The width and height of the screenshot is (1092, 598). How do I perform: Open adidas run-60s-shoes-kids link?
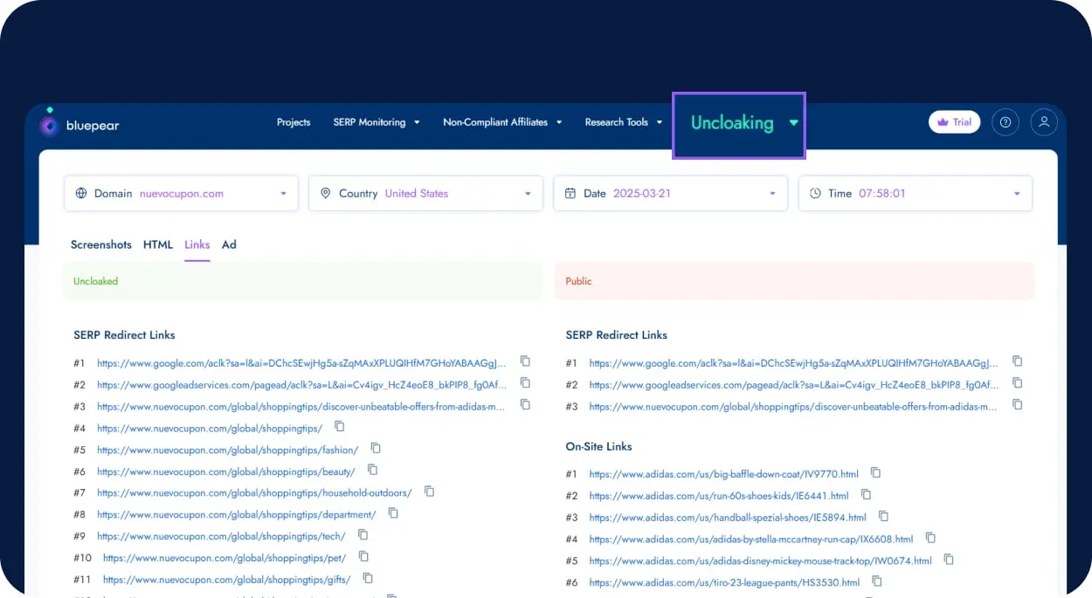click(x=719, y=496)
